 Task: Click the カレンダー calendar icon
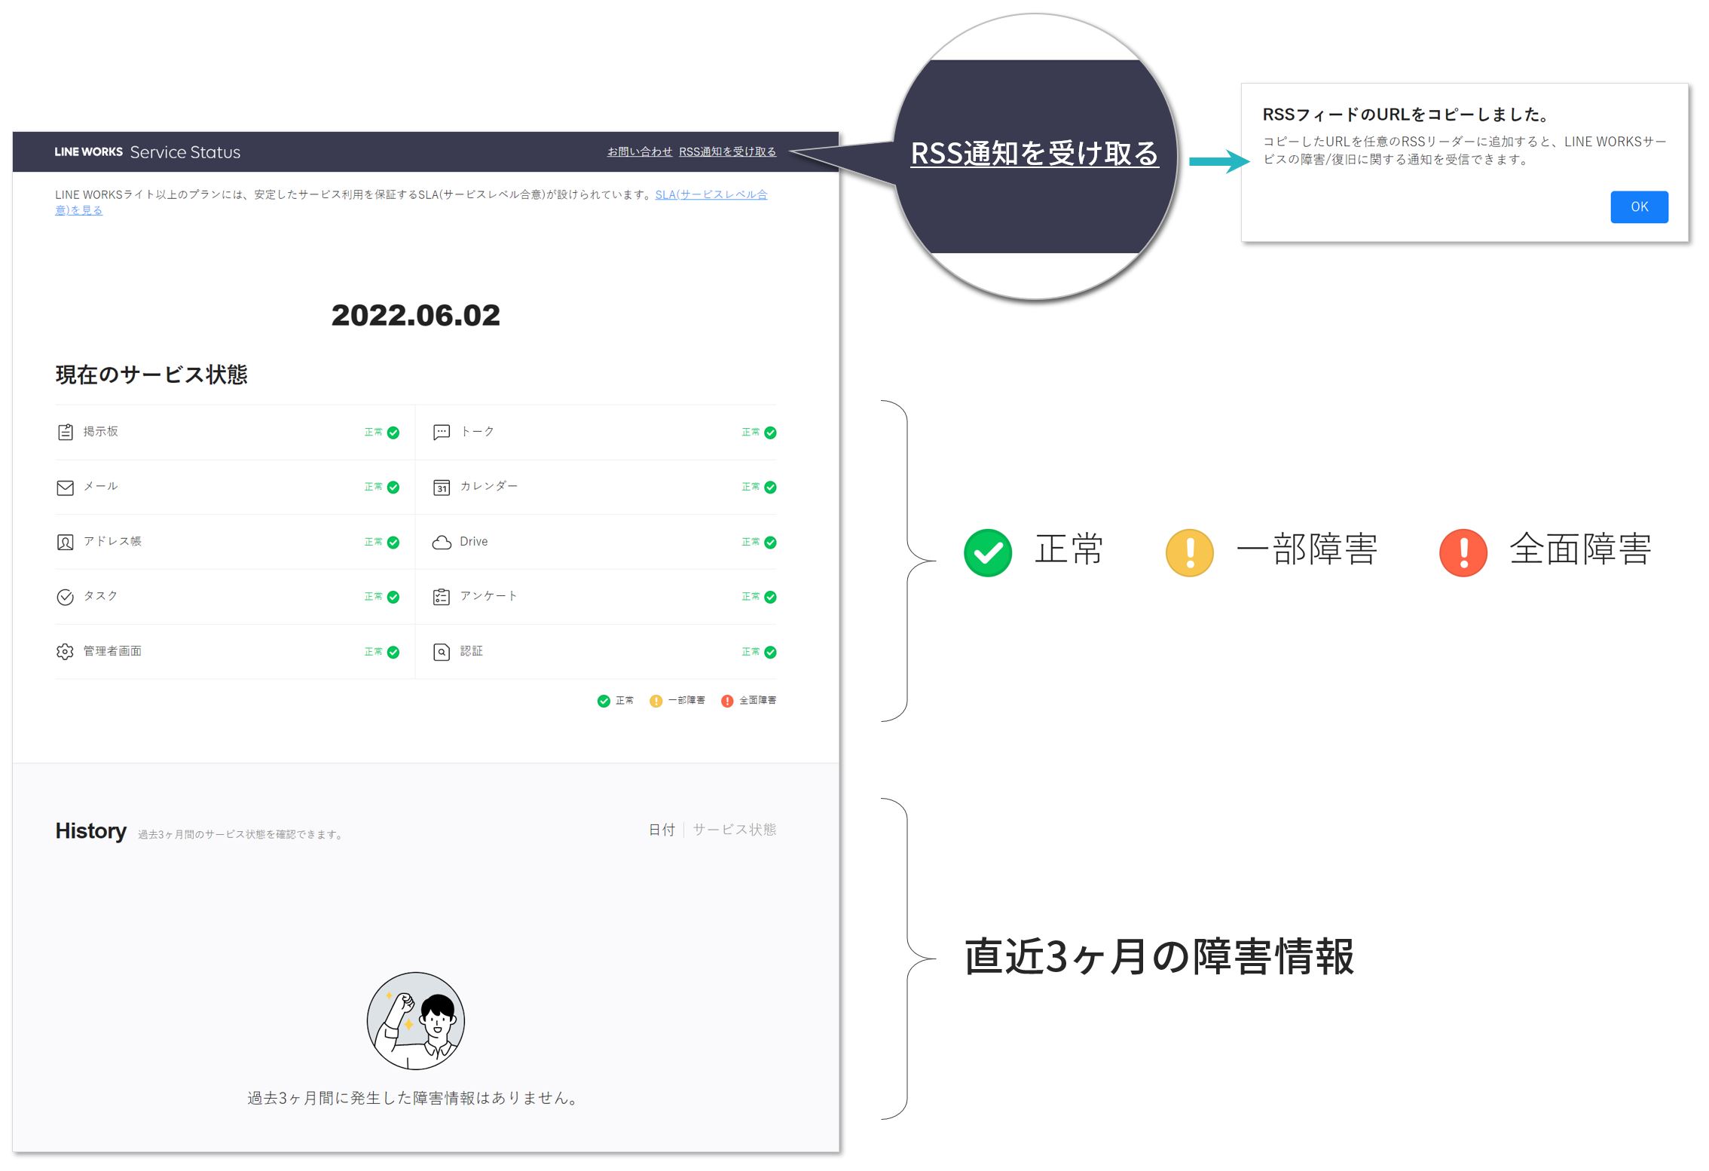click(442, 488)
